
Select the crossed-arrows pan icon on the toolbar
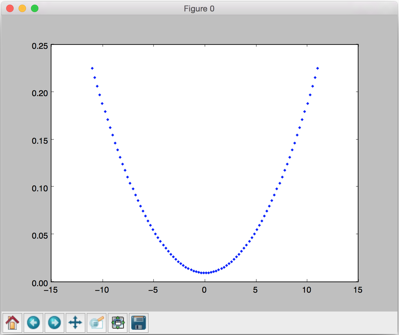[x=76, y=323]
